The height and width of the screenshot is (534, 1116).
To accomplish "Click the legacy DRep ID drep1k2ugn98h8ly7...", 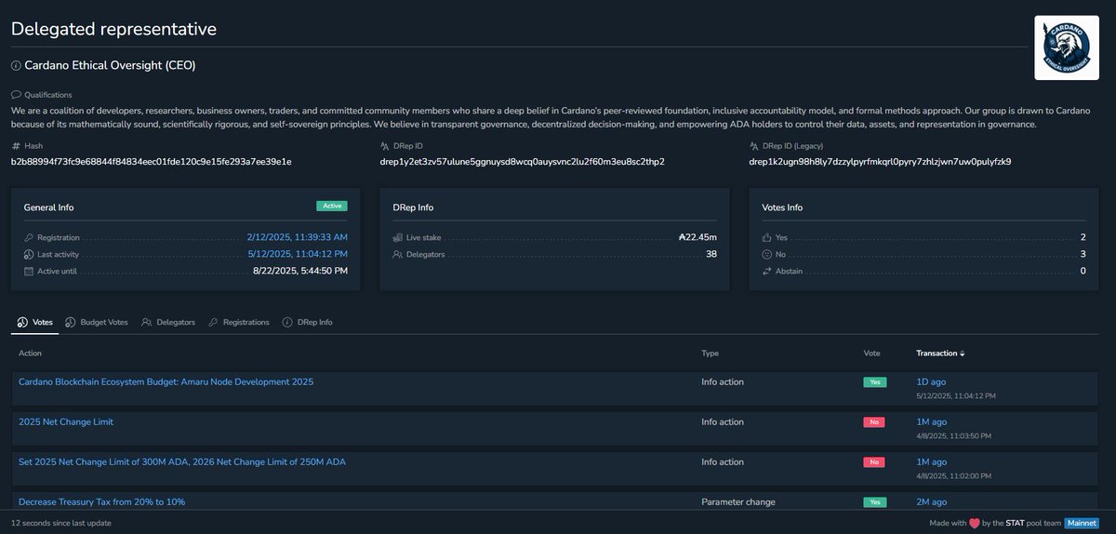I will [x=880, y=162].
